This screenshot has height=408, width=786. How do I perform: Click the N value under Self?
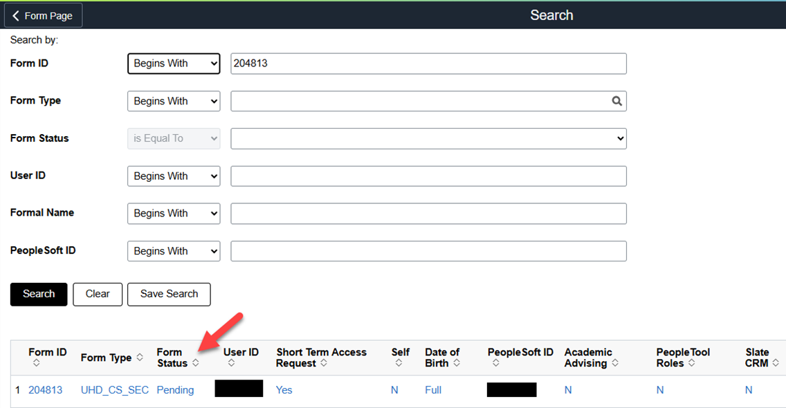coord(394,390)
